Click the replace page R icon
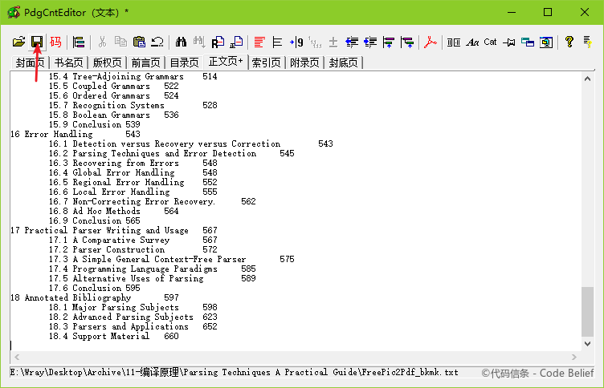604x388 pixels. click(x=218, y=42)
